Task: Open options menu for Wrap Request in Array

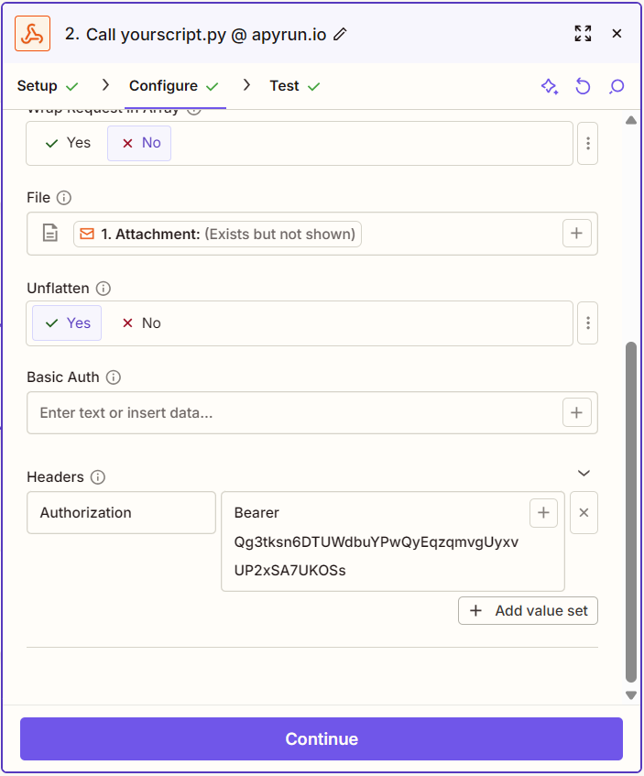Action: coord(587,143)
